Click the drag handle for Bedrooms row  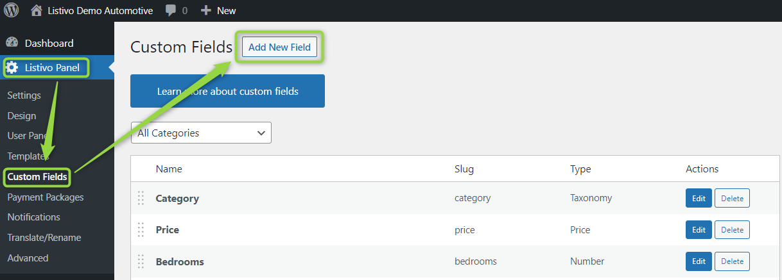coord(141,261)
